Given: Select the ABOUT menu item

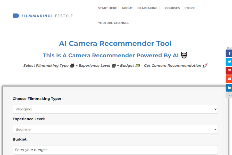Looking at the screenshot, I should [127, 8].
